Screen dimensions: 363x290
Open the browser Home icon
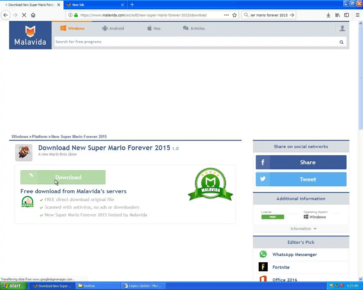click(x=33, y=15)
